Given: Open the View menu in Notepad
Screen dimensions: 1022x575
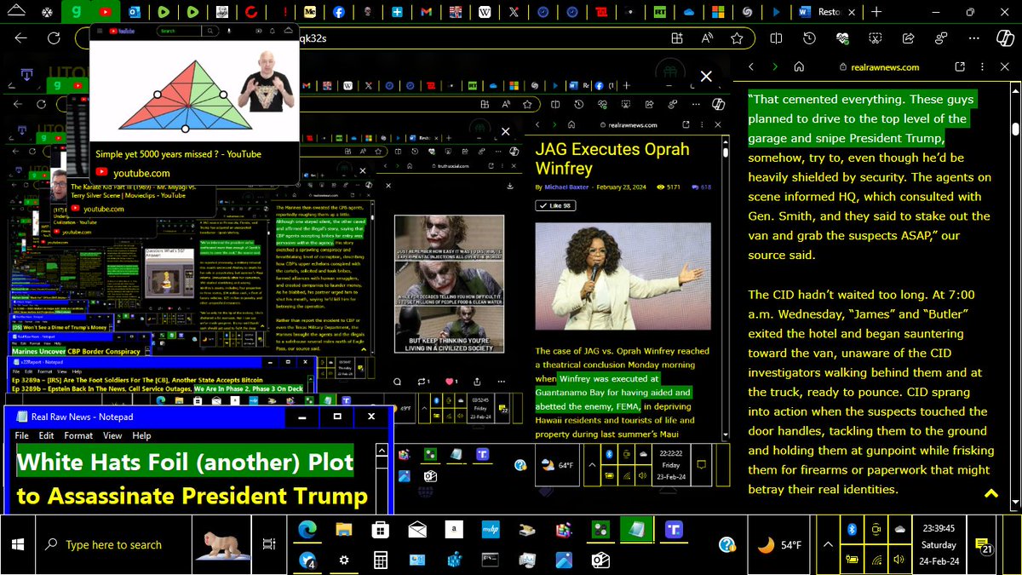Looking at the screenshot, I should pos(112,435).
